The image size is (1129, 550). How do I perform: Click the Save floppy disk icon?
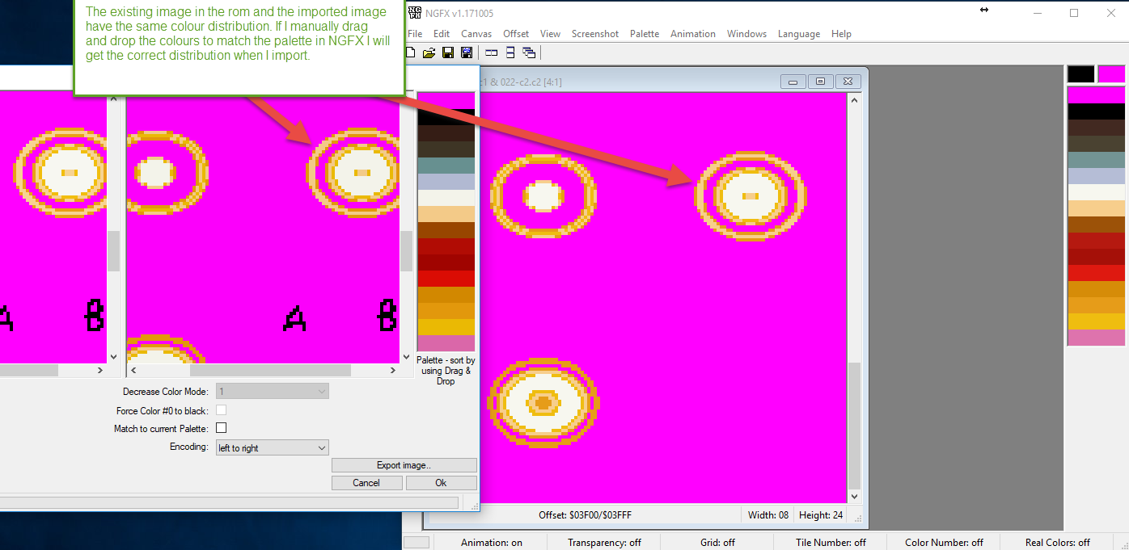(x=448, y=53)
